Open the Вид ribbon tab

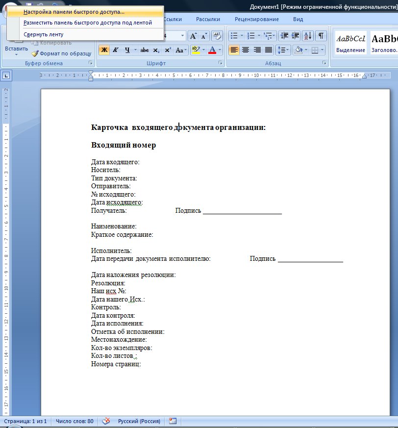[x=298, y=20]
